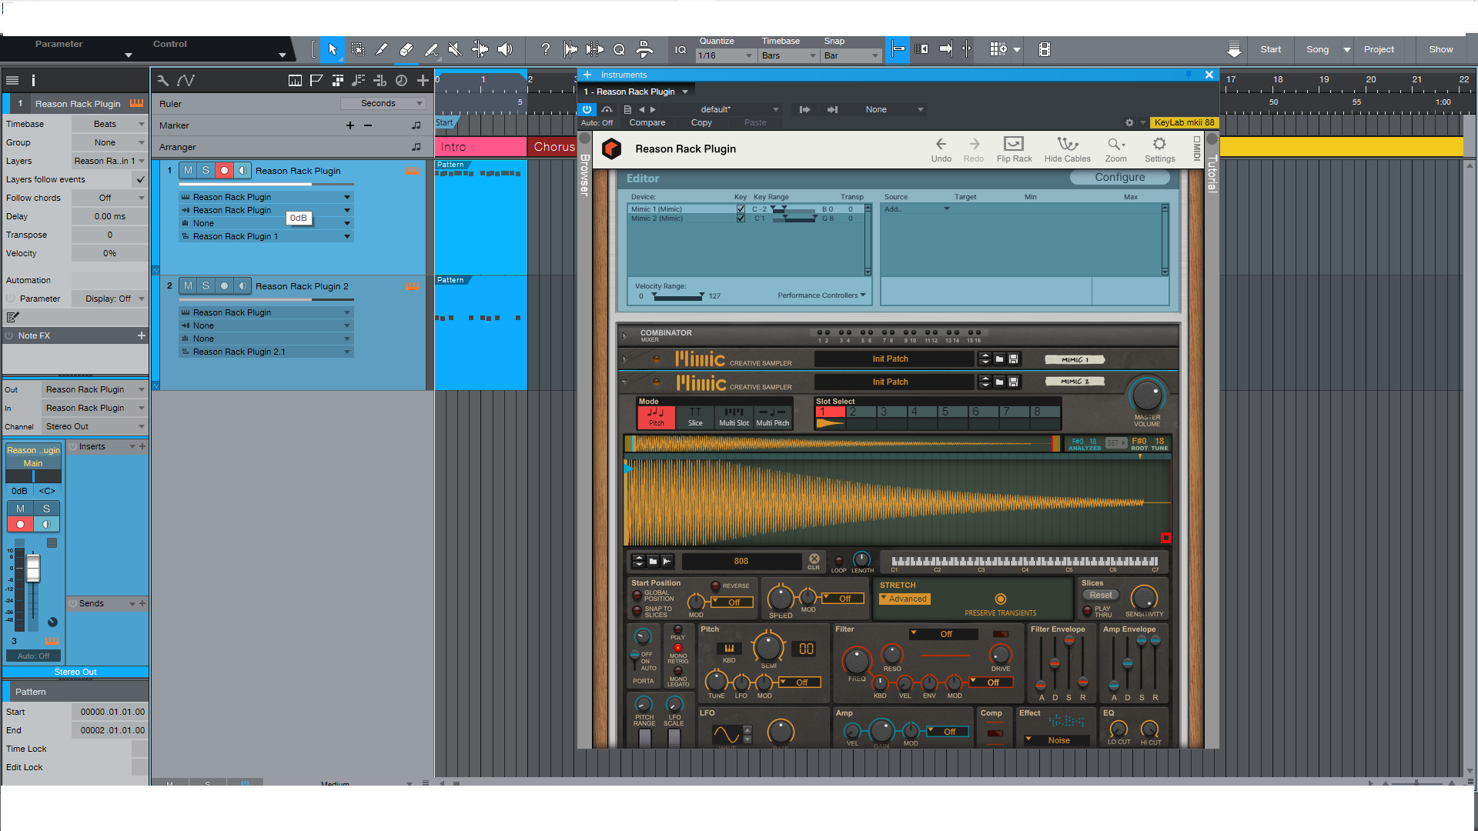The image size is (1478, 831).
Task: Open the Show page
Action: (1441, 49)
